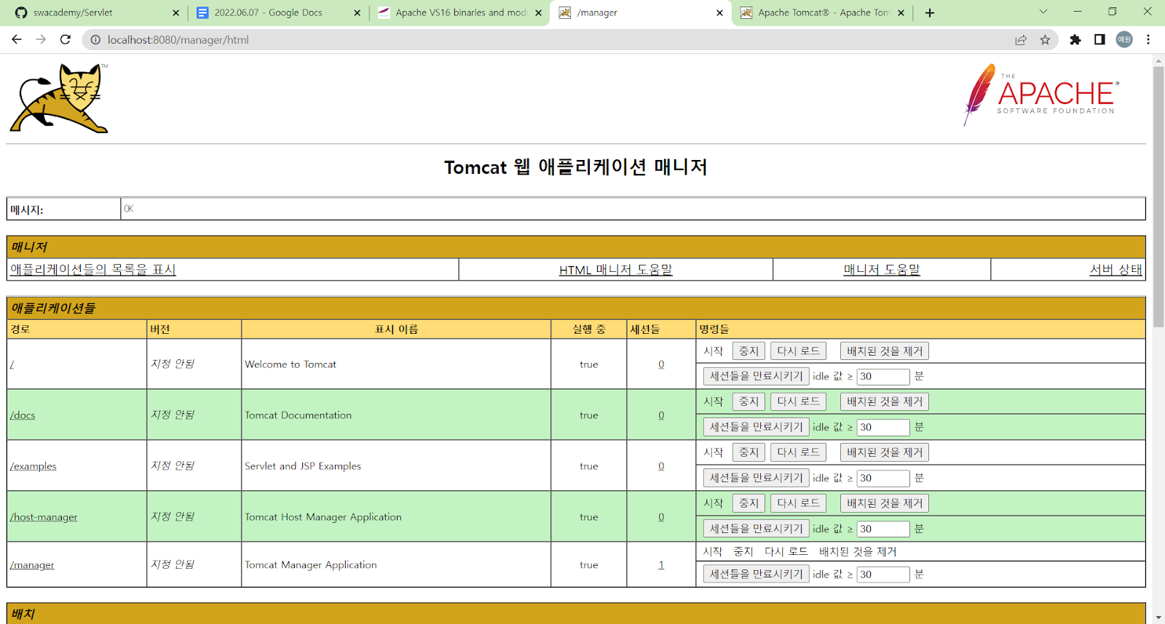Click the browser Forward arrow
Screen dimensions: 1165x624
click(42, 39)
